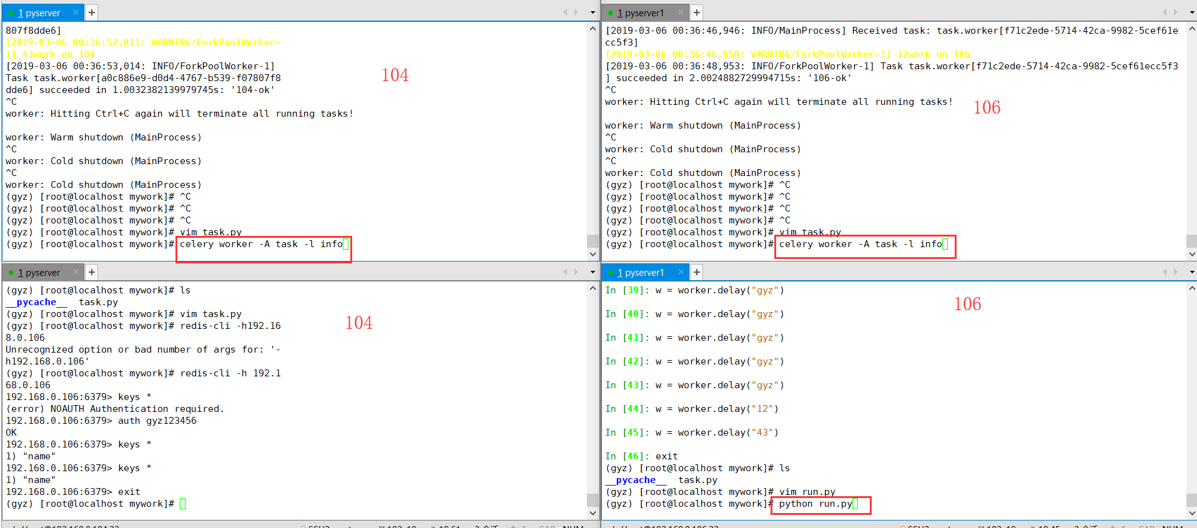Click the scroll-up arrow in the upper-right terminal
This screenshot has height=528, width=1197.
click(x=1191, y=29)
